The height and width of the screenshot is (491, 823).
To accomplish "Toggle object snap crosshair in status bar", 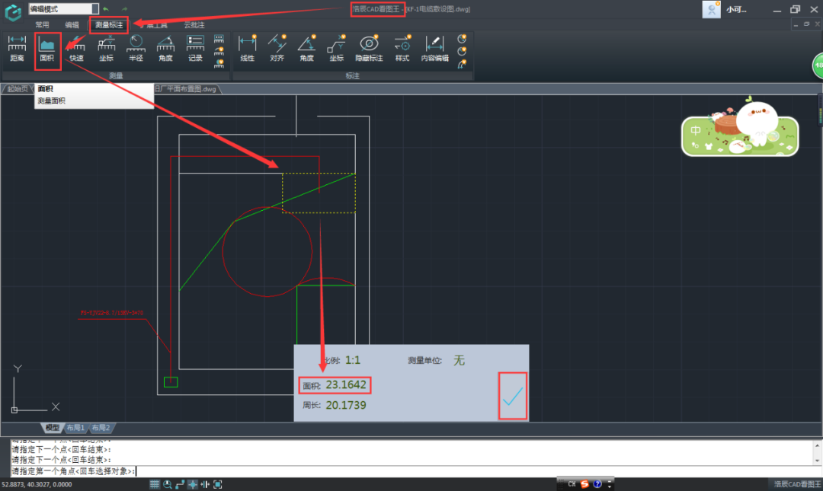I will [x=193, y=483].
